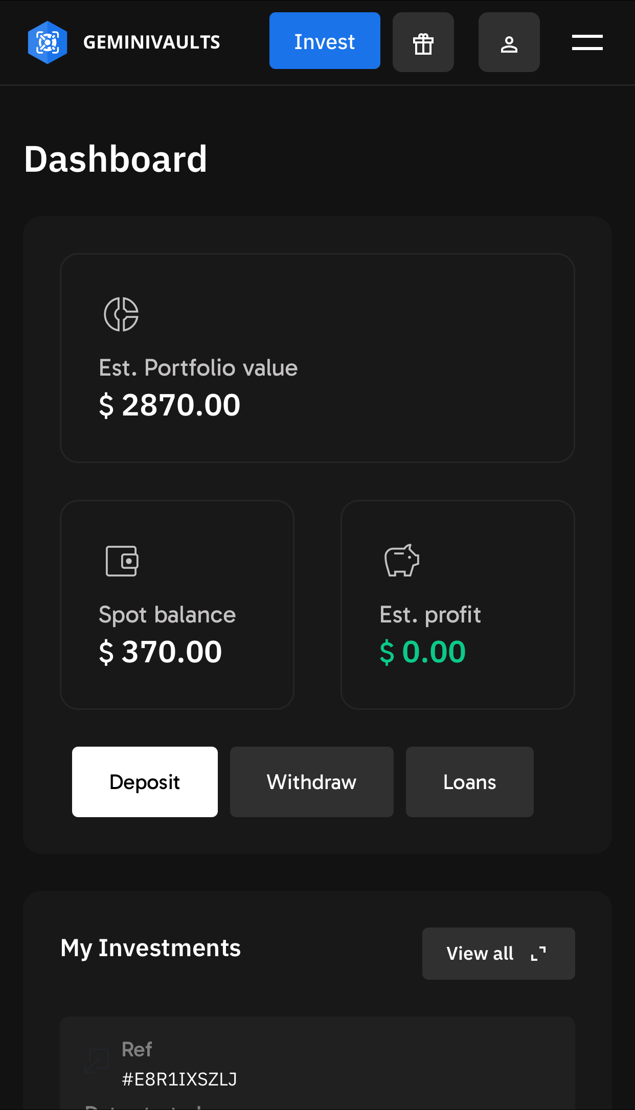Click the spot balance wallet icon
This screenshot has width=635, height=1110.
pos(122,561)
